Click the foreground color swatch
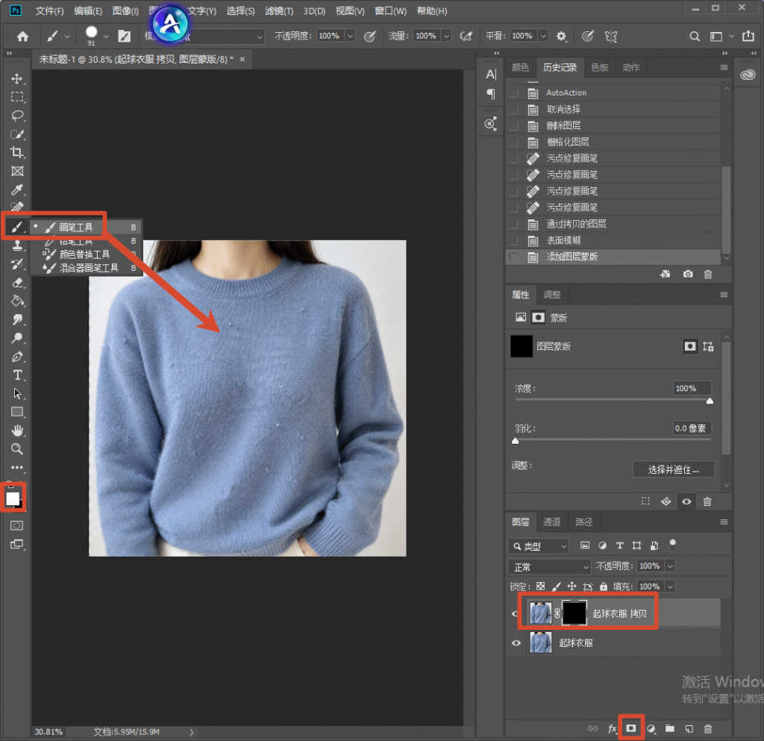Screen dimensions: 764x741 click(x=12, y=498)
